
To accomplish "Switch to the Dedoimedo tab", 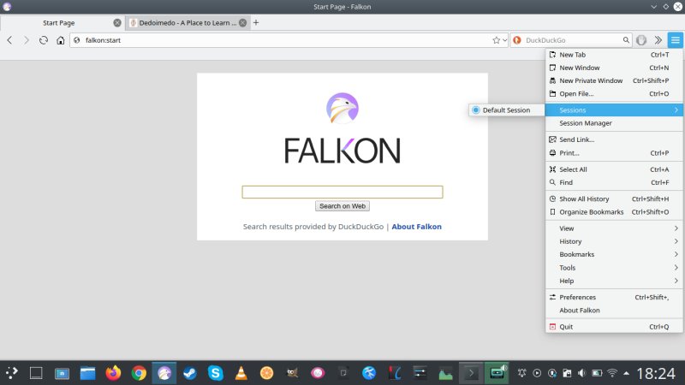I will point(188,23).
